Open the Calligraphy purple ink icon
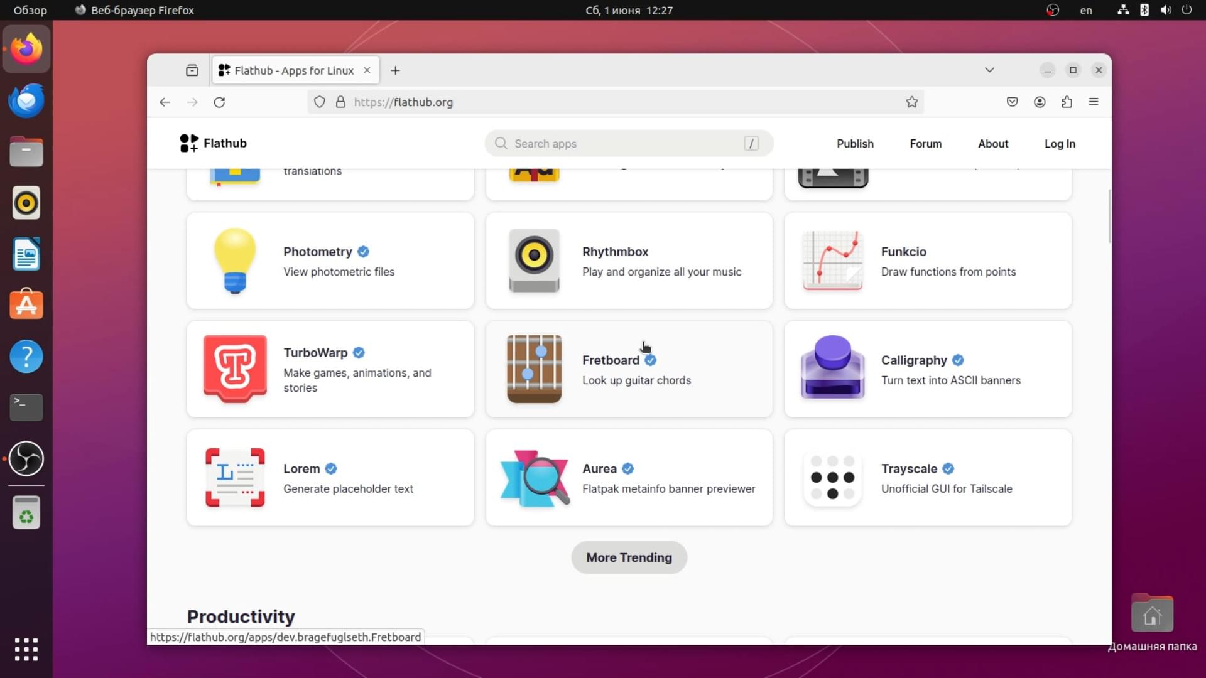 tap(832, 368)
